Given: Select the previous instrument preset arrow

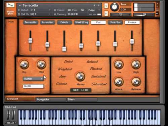Looking at the screenshot, I should tap(94, 5).
